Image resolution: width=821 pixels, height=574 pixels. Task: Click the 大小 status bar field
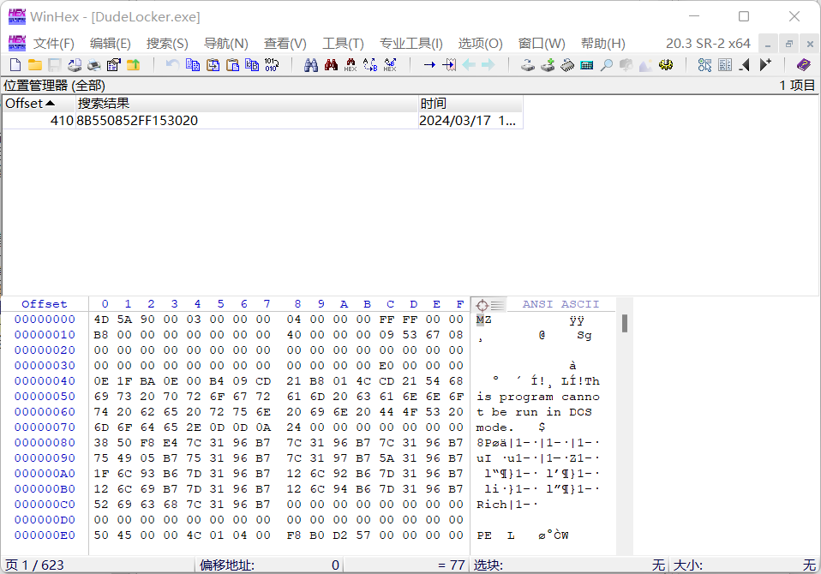744,565
